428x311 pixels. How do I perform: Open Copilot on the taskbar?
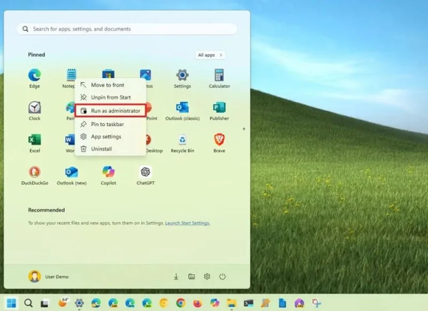215,303
